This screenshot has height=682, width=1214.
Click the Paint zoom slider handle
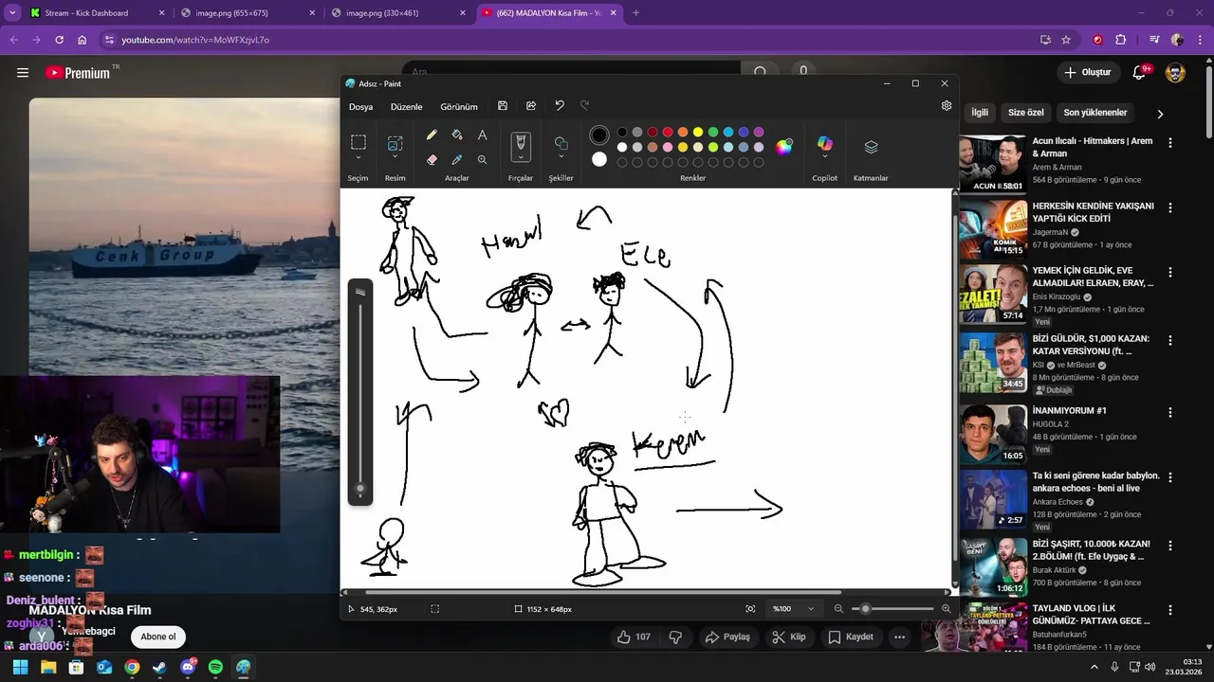(865, 609)
